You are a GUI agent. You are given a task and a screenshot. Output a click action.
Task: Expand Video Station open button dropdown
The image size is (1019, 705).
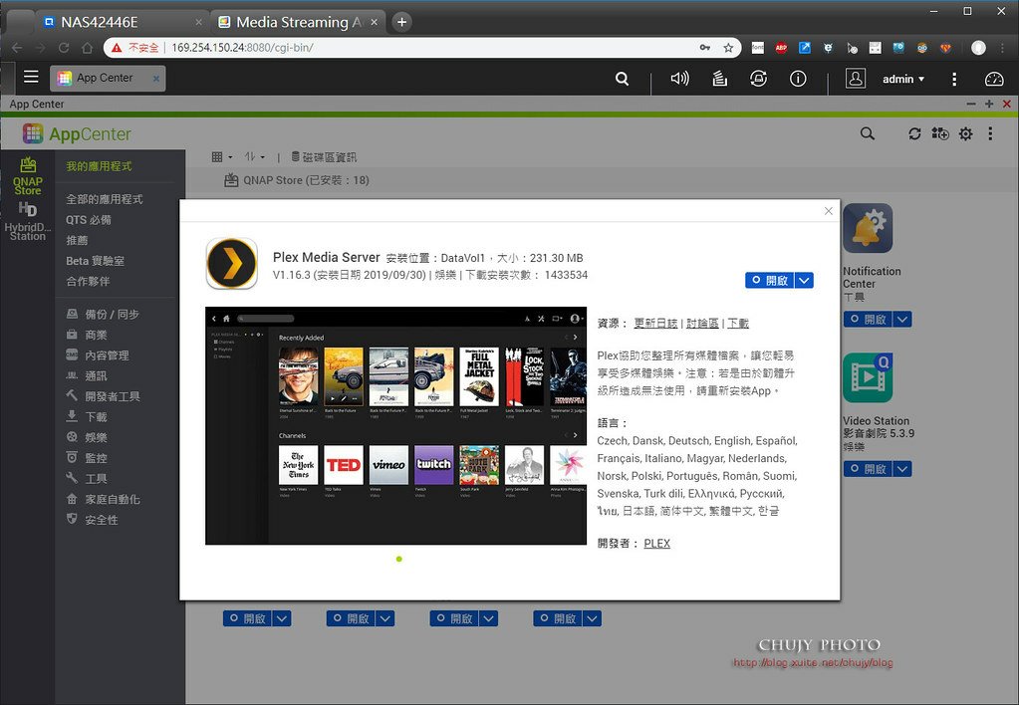tap(902, 468)
